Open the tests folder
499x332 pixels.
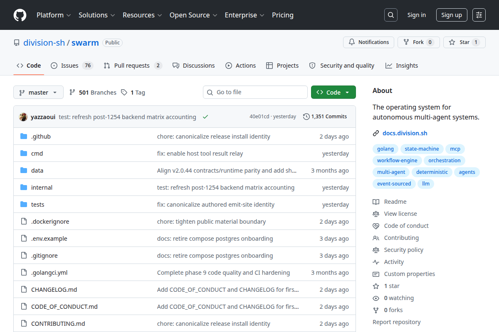(x=37, y=205)
